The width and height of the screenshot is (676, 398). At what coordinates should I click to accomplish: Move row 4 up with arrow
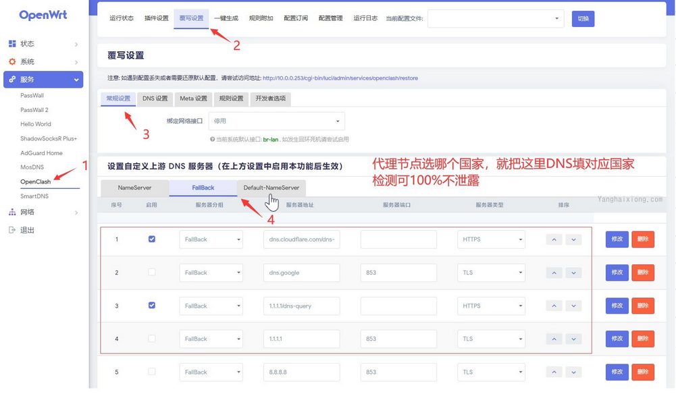pos(554,339)
